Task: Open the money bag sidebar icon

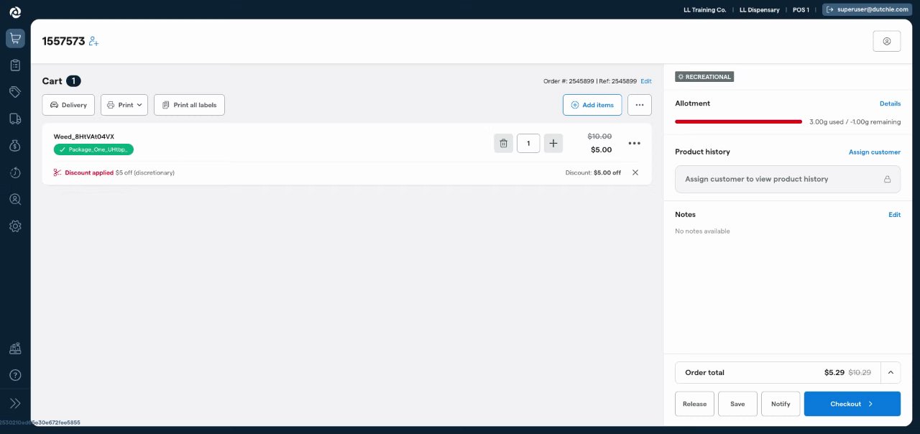Action: pos(15,146)
